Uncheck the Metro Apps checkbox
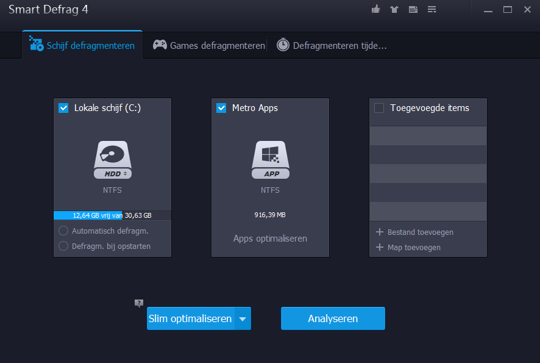 click(221, 108)
